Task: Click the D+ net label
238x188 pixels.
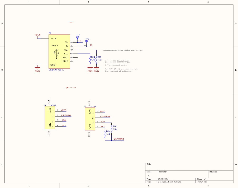Action: (x=81, y=41)
